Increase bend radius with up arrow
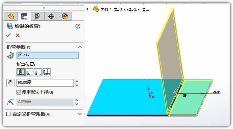 (77, 100)
